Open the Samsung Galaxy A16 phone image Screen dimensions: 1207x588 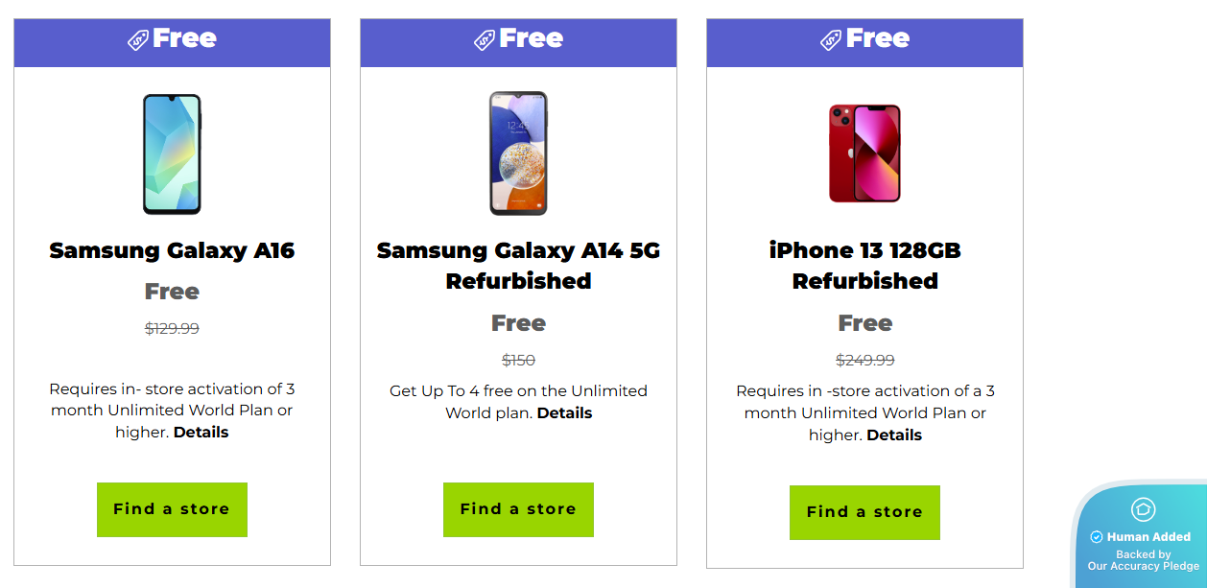172,153
